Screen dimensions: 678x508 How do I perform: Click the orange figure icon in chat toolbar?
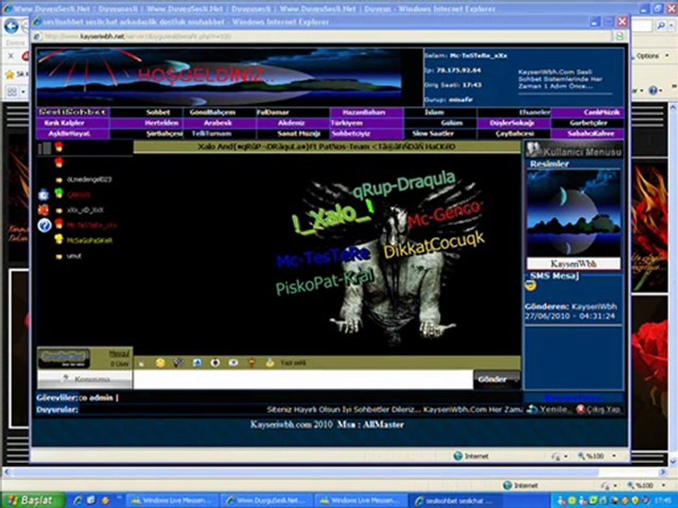251,363
